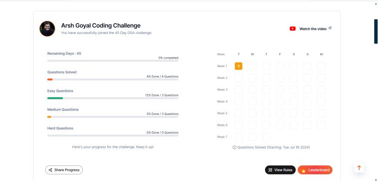Image resolution: width=378 pixels, height=181 pixels.
Task: Select the Week 7 Thursday calendar cell
Action: click(266, 137)
